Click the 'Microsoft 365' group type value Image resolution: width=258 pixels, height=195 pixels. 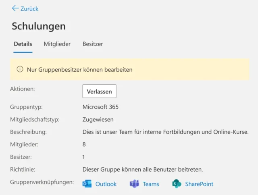(x=100, y=107)
